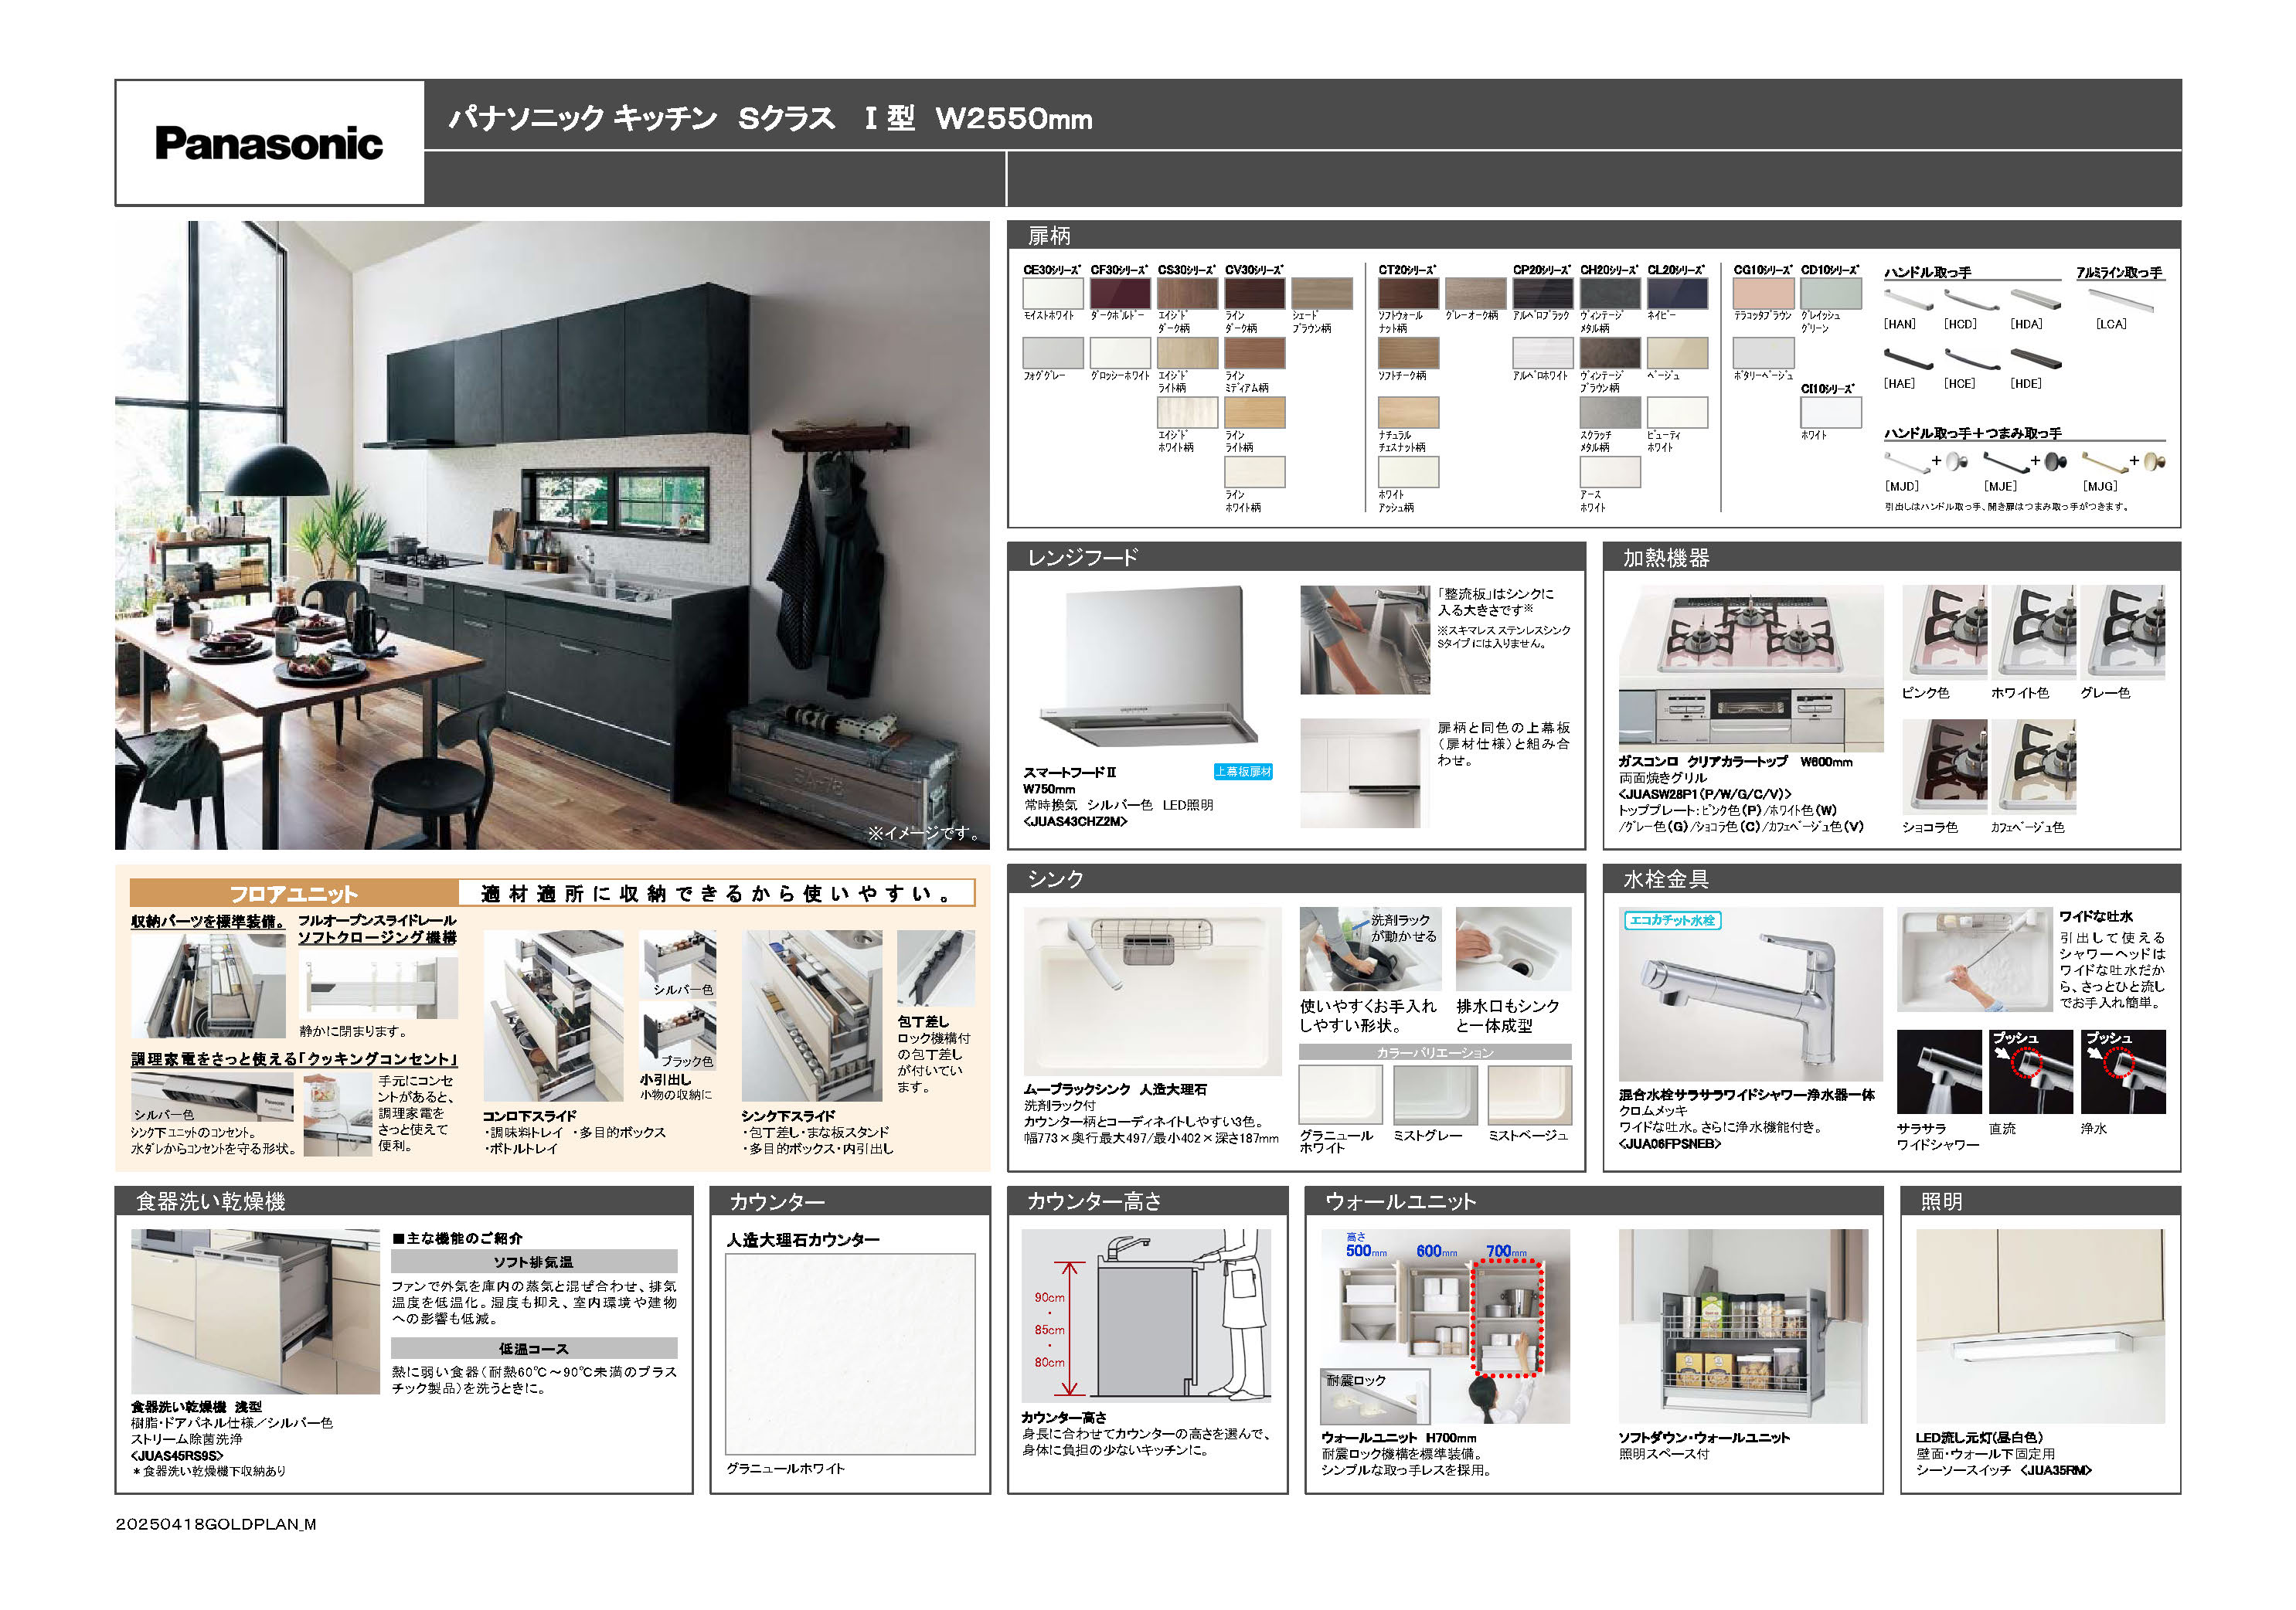Choose the ミストグレー sink color
The height and width of the screenshot is (1610, 2296).
tap(1435, 1095)
